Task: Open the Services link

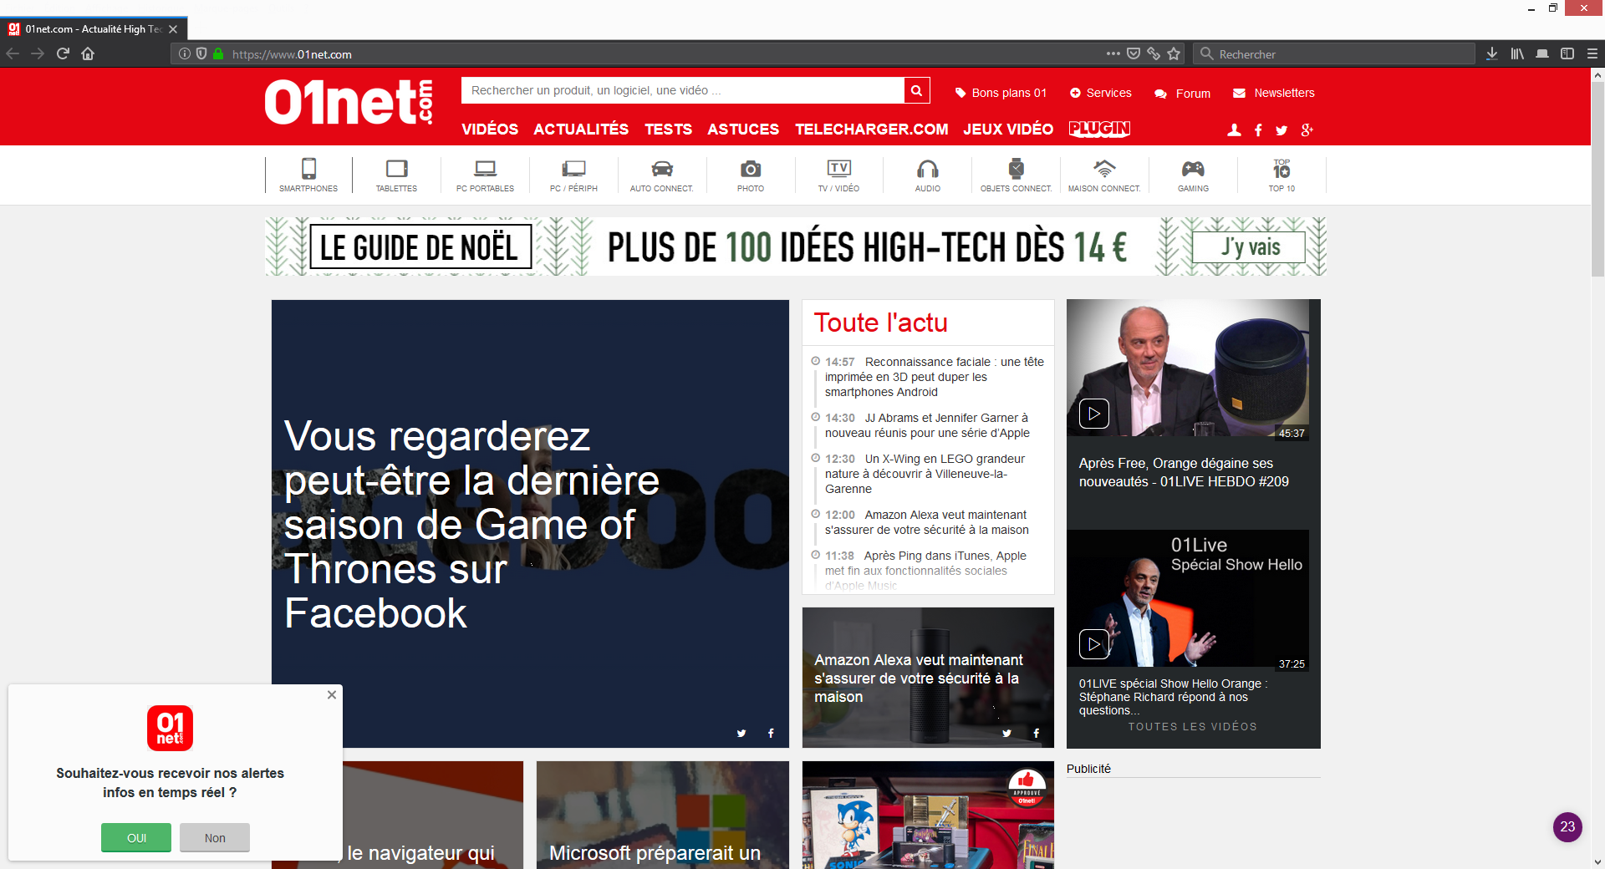Action: (x=1101, y=93)
